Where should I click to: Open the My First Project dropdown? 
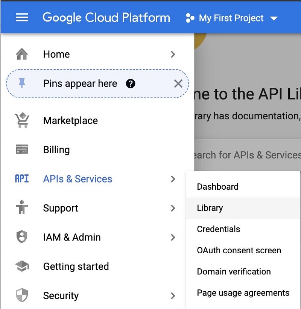[232, 18]
